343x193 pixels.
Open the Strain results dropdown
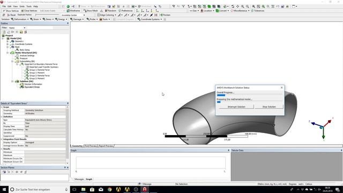click(35, 19)
